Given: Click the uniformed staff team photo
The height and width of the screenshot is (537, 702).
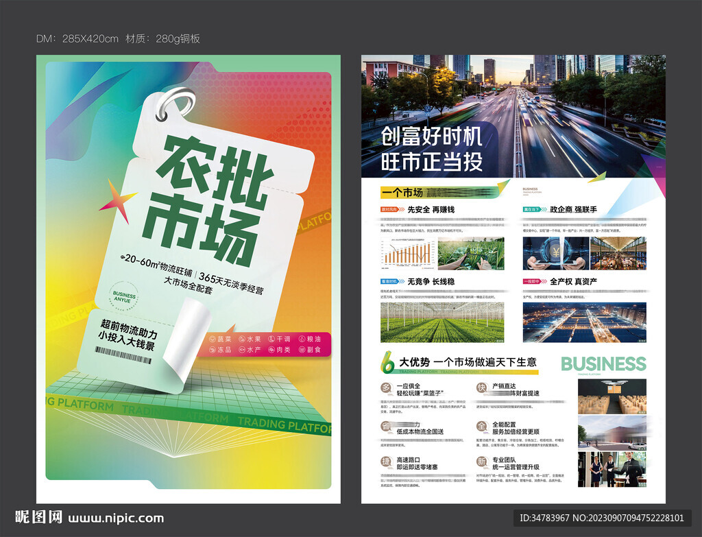Looking at the screenshot, I should click(x=612, y=469).
